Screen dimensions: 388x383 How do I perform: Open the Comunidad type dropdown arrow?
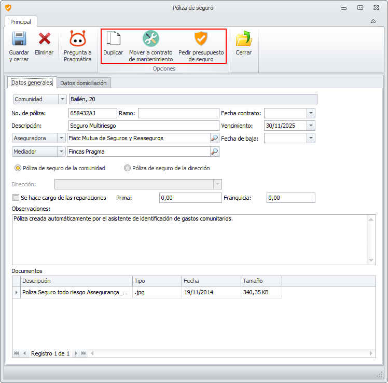[62, 99]
